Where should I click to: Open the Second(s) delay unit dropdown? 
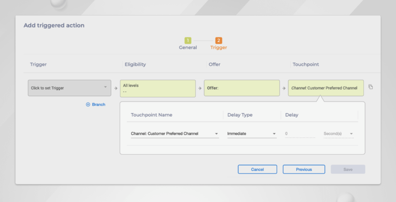coord(338,134)
